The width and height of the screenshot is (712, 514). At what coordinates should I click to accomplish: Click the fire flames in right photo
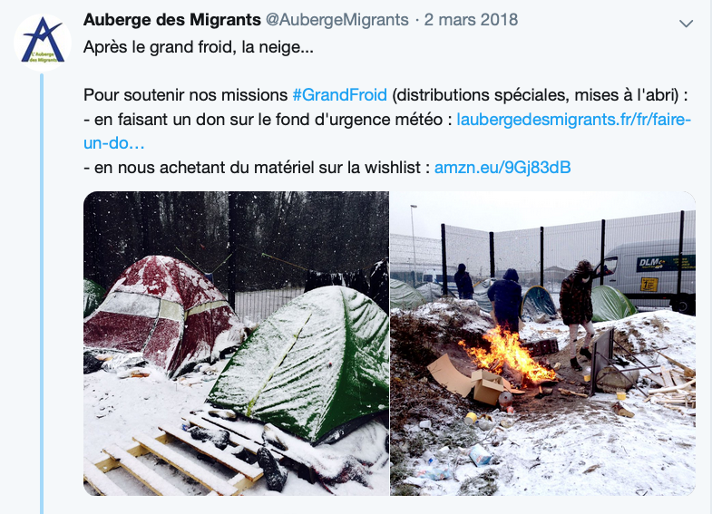click(509, 354)
